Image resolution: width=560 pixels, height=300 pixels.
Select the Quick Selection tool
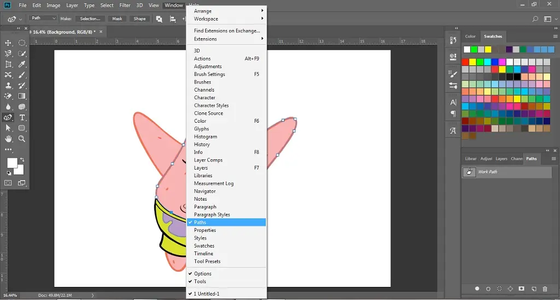tap(22, 54)
